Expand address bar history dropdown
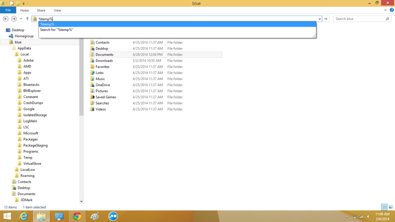Image resolution: width=395 pixels, height=222 pixels. point(319,19)
